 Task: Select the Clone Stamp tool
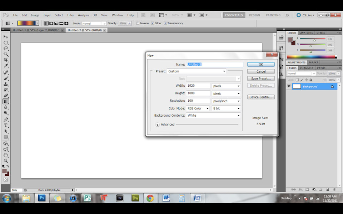click(x=6, y=84)
